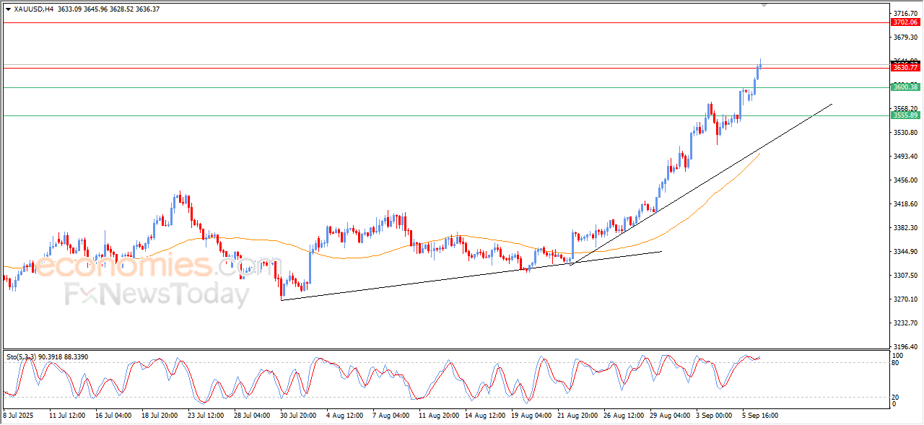Click the 3270.10 price axis value
Image resolution: width=924 pixels, height=425 pixels.
[x=905, y=299]
